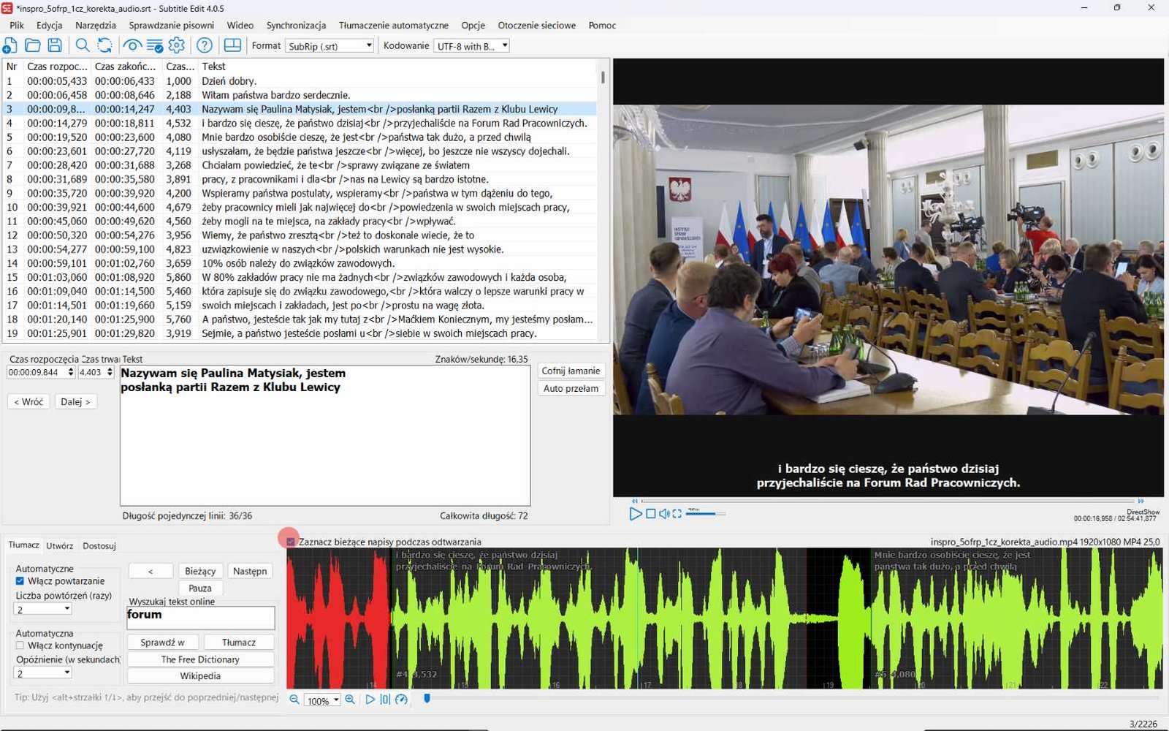Click the visual sync eye icon

132,45
